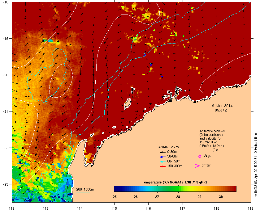Click the colorbar tick label 25
The image size is (260, 210).
click(x=115, y=197)
